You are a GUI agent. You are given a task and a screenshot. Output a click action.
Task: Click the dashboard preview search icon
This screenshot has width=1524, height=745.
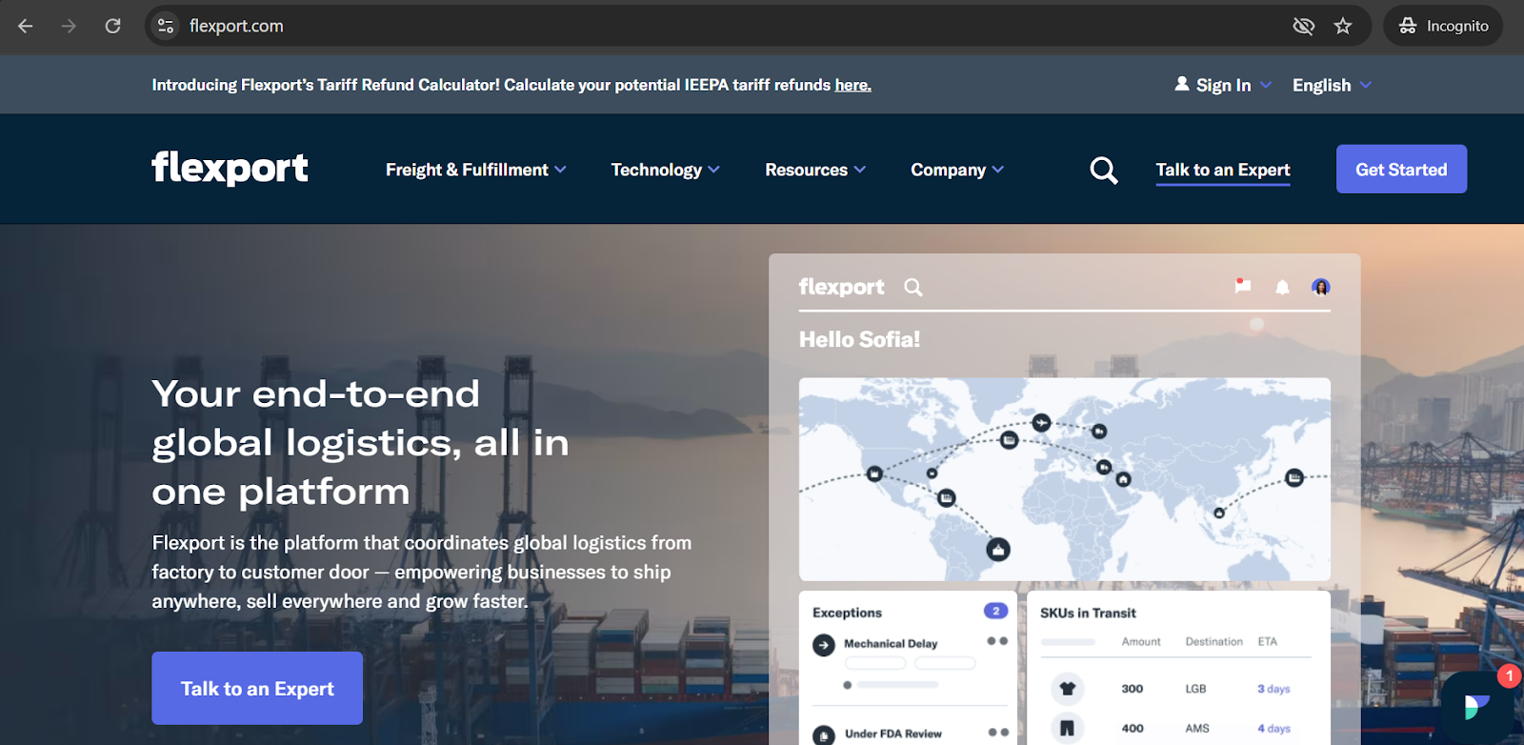(913, 287)
